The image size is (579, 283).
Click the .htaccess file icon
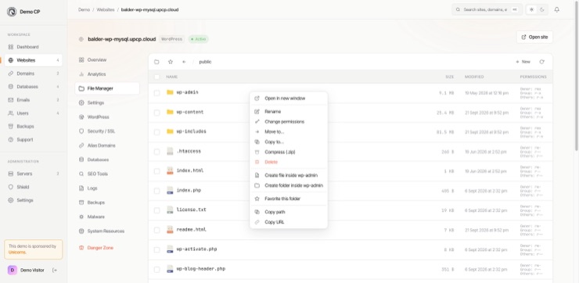[170, 152]
